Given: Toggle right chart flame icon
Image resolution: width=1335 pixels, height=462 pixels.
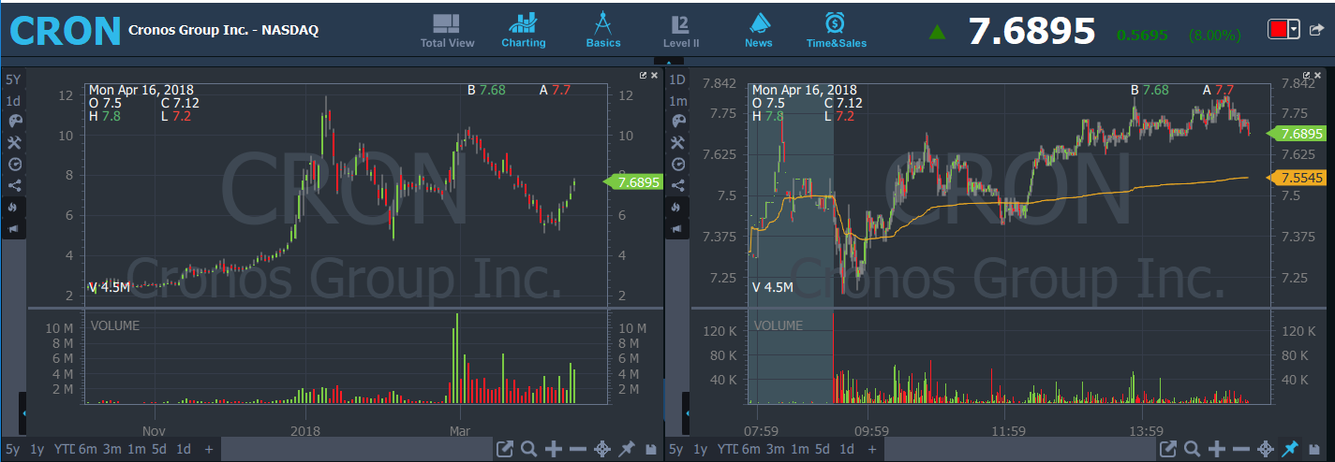Looking at the screenshot, I should tap(677, 207).
